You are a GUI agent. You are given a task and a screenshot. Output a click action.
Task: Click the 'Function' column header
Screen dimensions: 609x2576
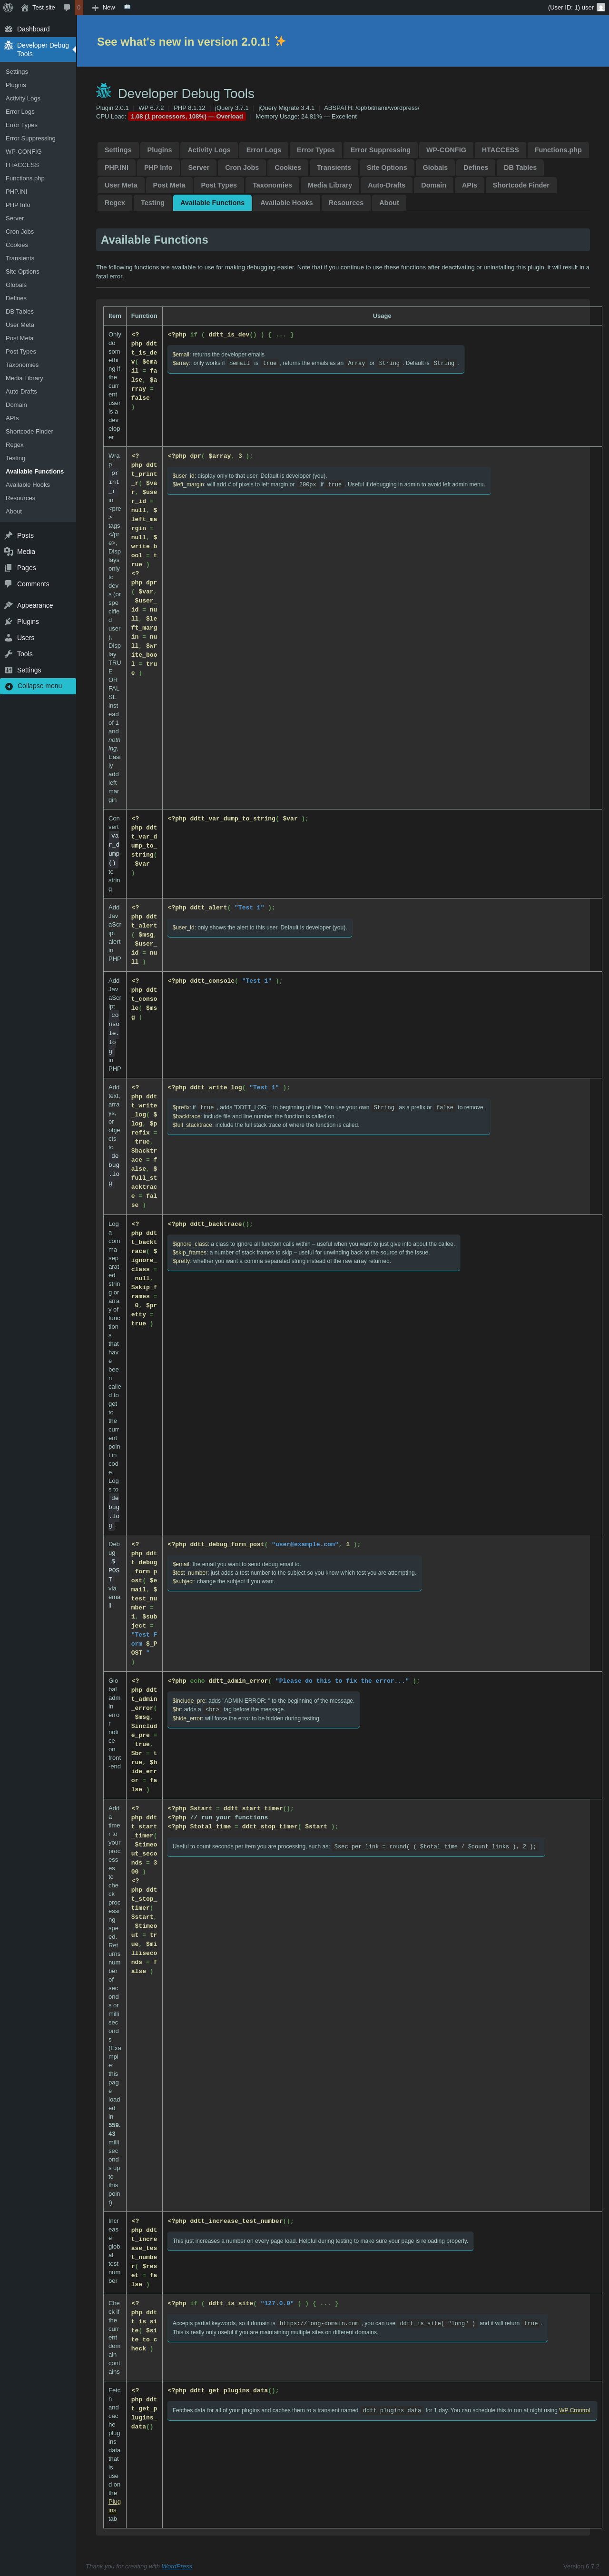click(144, 316)
